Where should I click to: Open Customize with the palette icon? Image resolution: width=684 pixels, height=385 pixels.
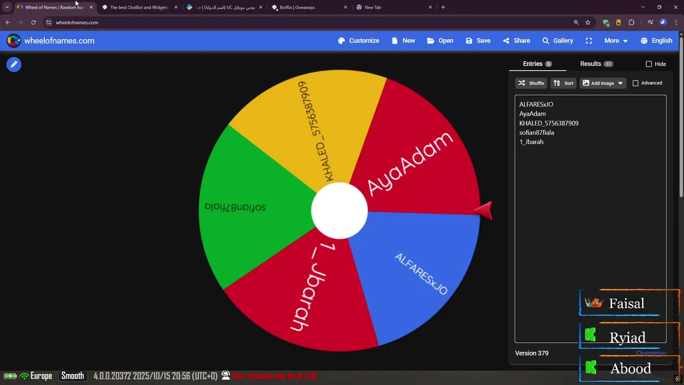359,41
